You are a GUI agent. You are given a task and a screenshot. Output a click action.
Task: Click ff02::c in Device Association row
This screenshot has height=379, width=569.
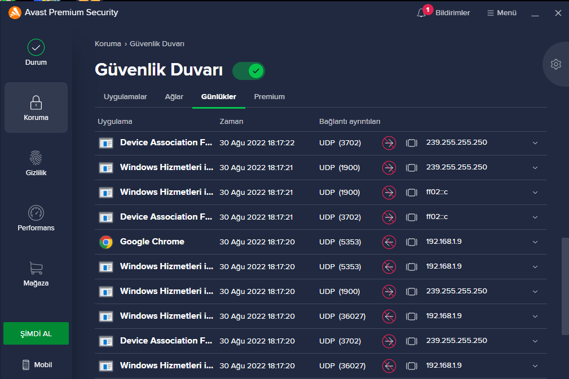[x=437, y=217]
